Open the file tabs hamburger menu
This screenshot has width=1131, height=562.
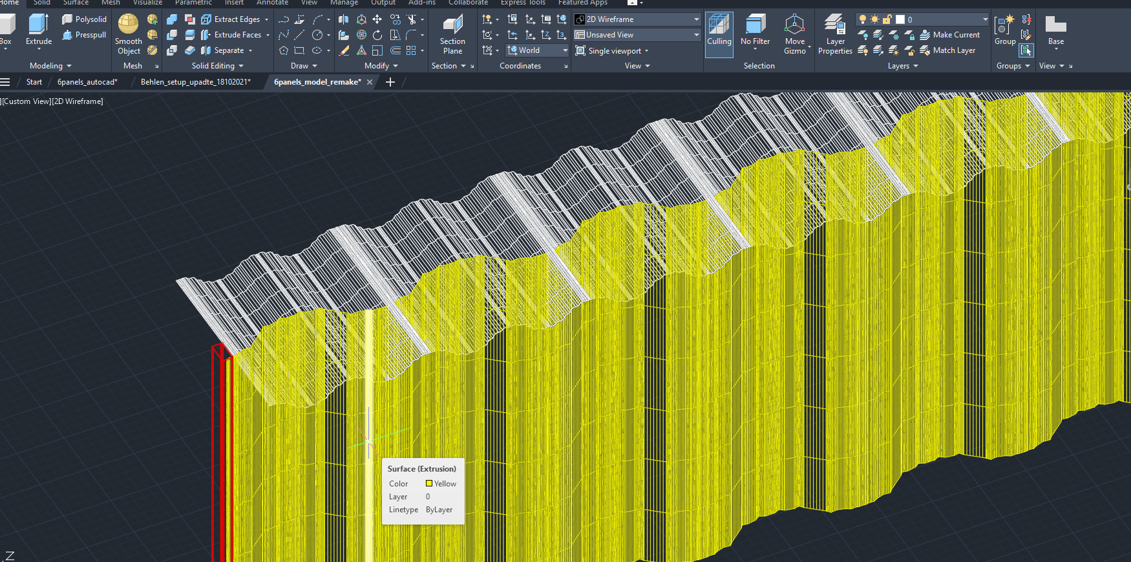point(5,82)
